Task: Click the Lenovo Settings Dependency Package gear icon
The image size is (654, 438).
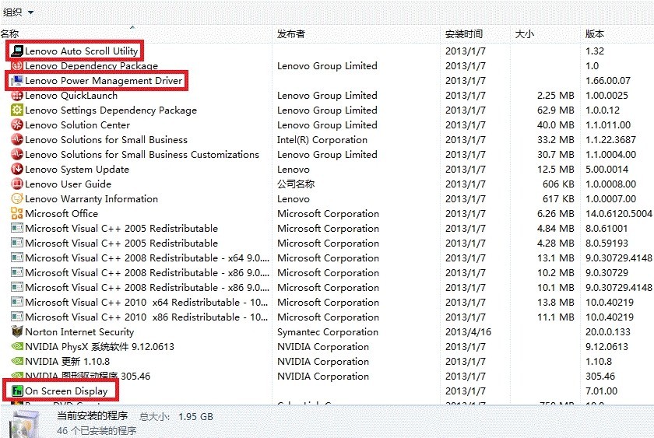Action: point(17,110)
